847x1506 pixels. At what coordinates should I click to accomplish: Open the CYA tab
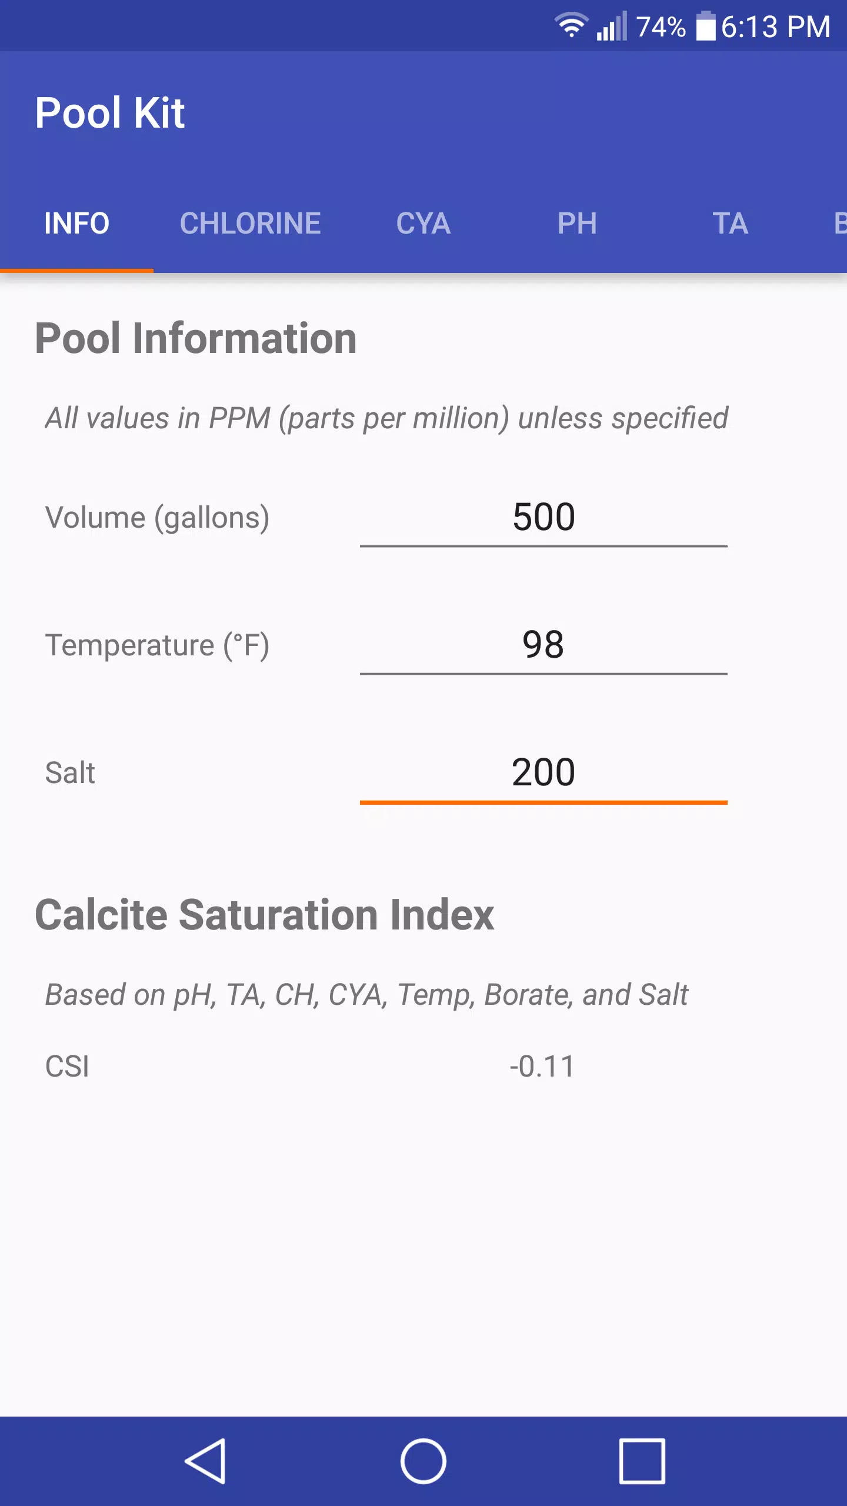point(423,224)
